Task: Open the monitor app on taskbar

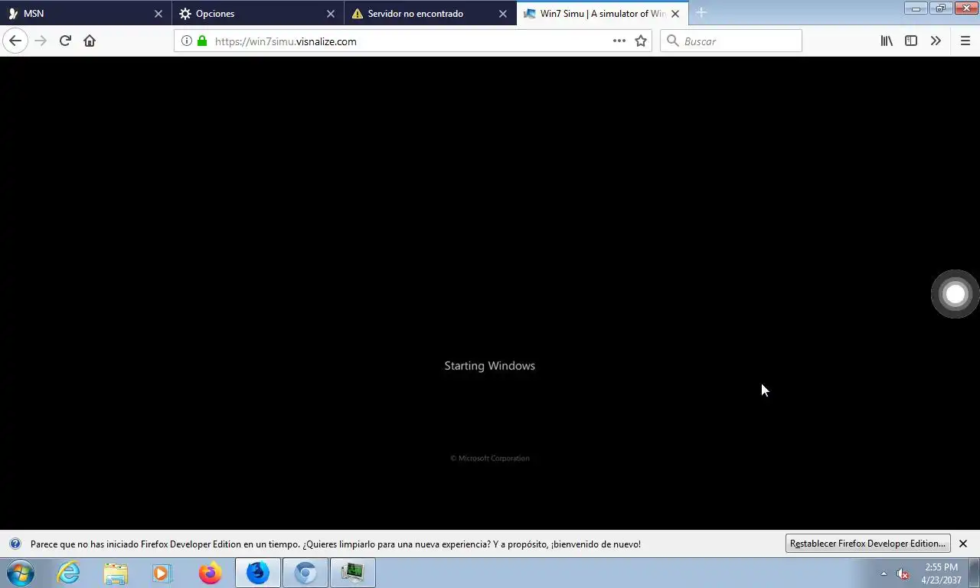Action: point(353,573)
